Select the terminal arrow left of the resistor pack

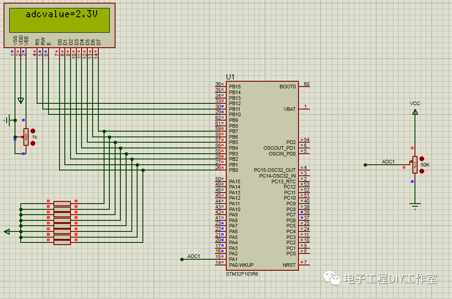7,231
